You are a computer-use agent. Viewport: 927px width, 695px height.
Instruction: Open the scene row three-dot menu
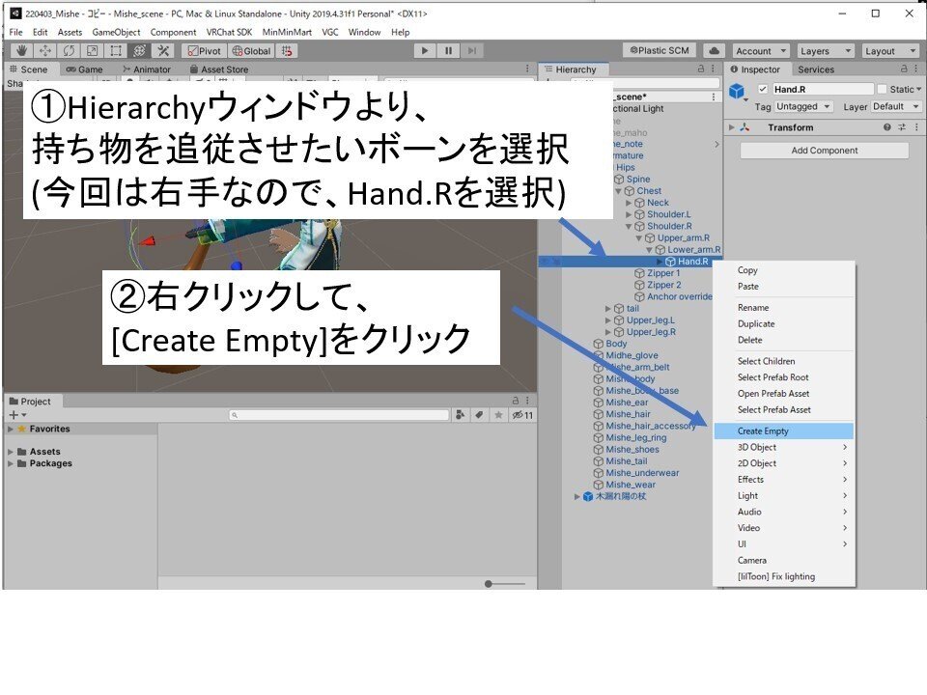[714, 97]
